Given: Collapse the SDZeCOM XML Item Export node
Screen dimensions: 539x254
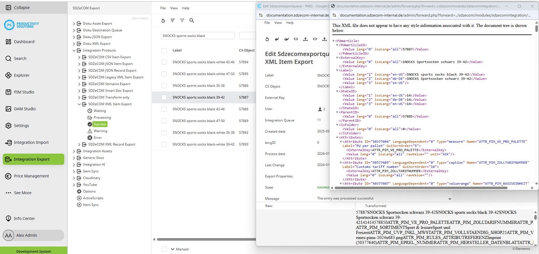Looking at the screenshot, I should point(80,104).
